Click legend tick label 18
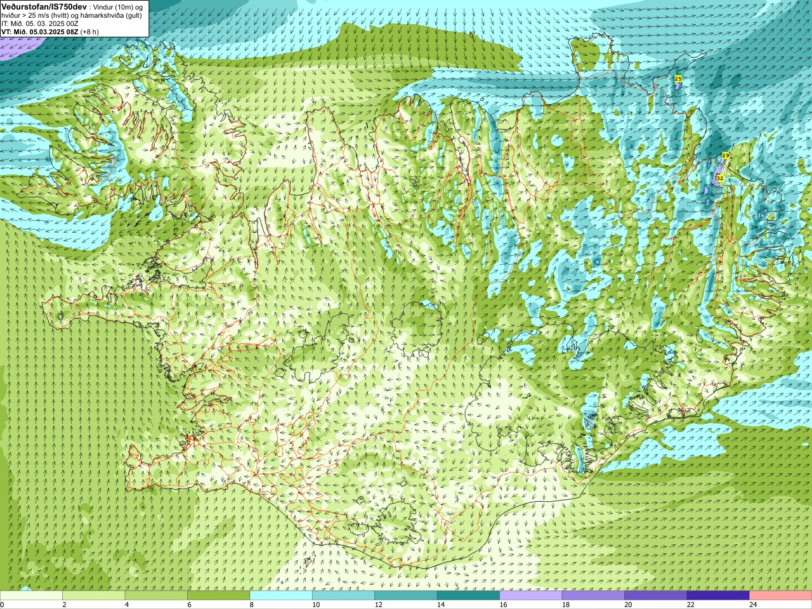Screen dimensions: 812x609 (565, 605)
